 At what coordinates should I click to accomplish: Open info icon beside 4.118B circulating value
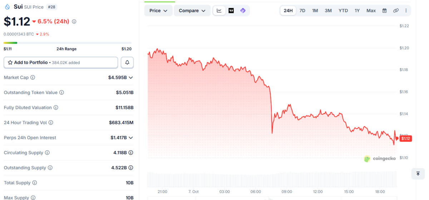[131, 152]
